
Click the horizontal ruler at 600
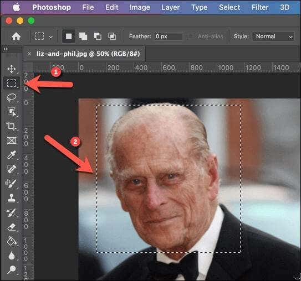(169, 67)
